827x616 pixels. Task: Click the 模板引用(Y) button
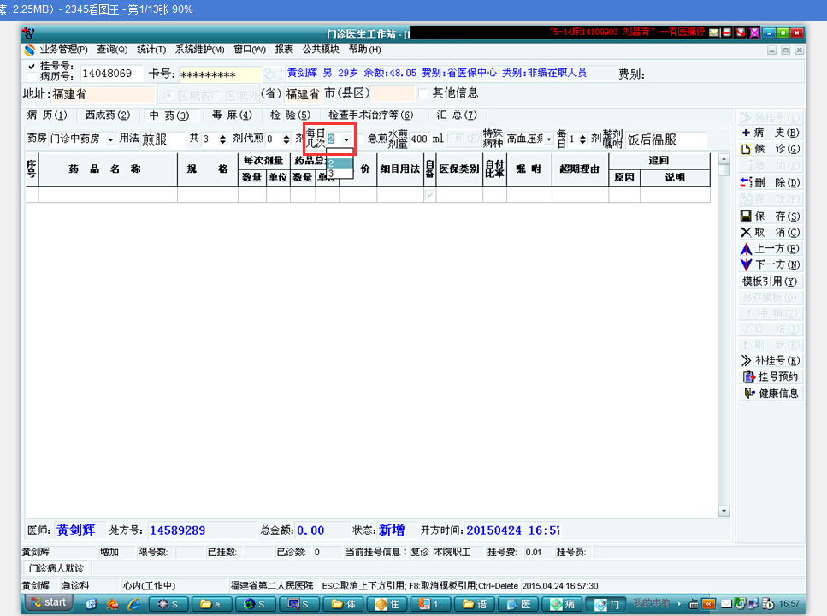[x=770, y=281]
